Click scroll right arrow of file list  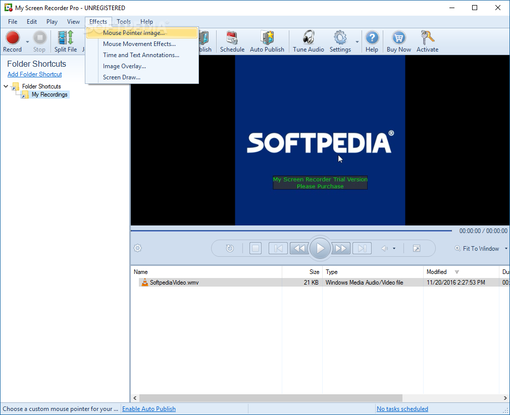(x=505, y=398)
